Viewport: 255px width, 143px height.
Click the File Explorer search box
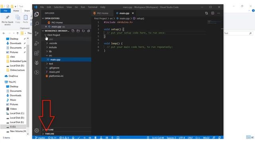coord(238,33)
